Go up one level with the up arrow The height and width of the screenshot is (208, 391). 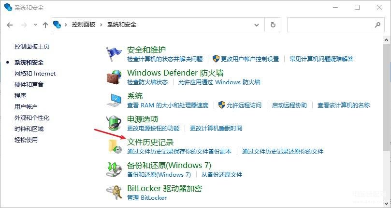tap(45, 25)
